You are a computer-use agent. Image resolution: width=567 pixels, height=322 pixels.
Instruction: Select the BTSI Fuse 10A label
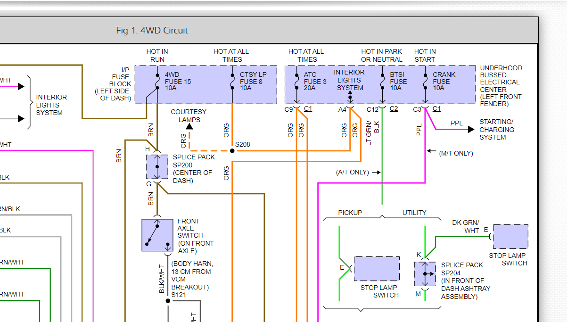[x=398, y=82]
